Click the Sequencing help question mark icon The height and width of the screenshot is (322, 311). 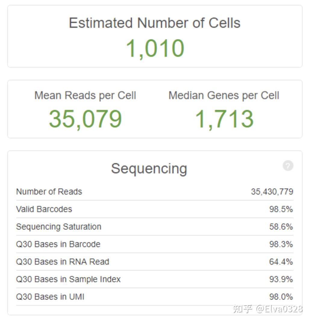coord(288,166)
